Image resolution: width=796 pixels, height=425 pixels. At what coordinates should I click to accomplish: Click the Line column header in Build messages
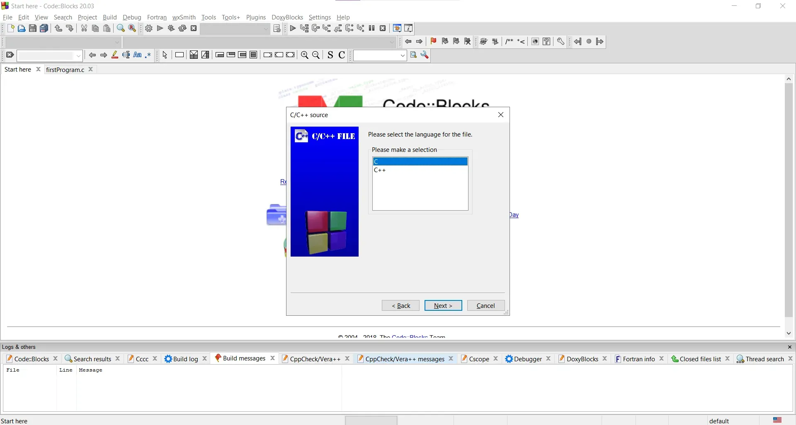66,370
